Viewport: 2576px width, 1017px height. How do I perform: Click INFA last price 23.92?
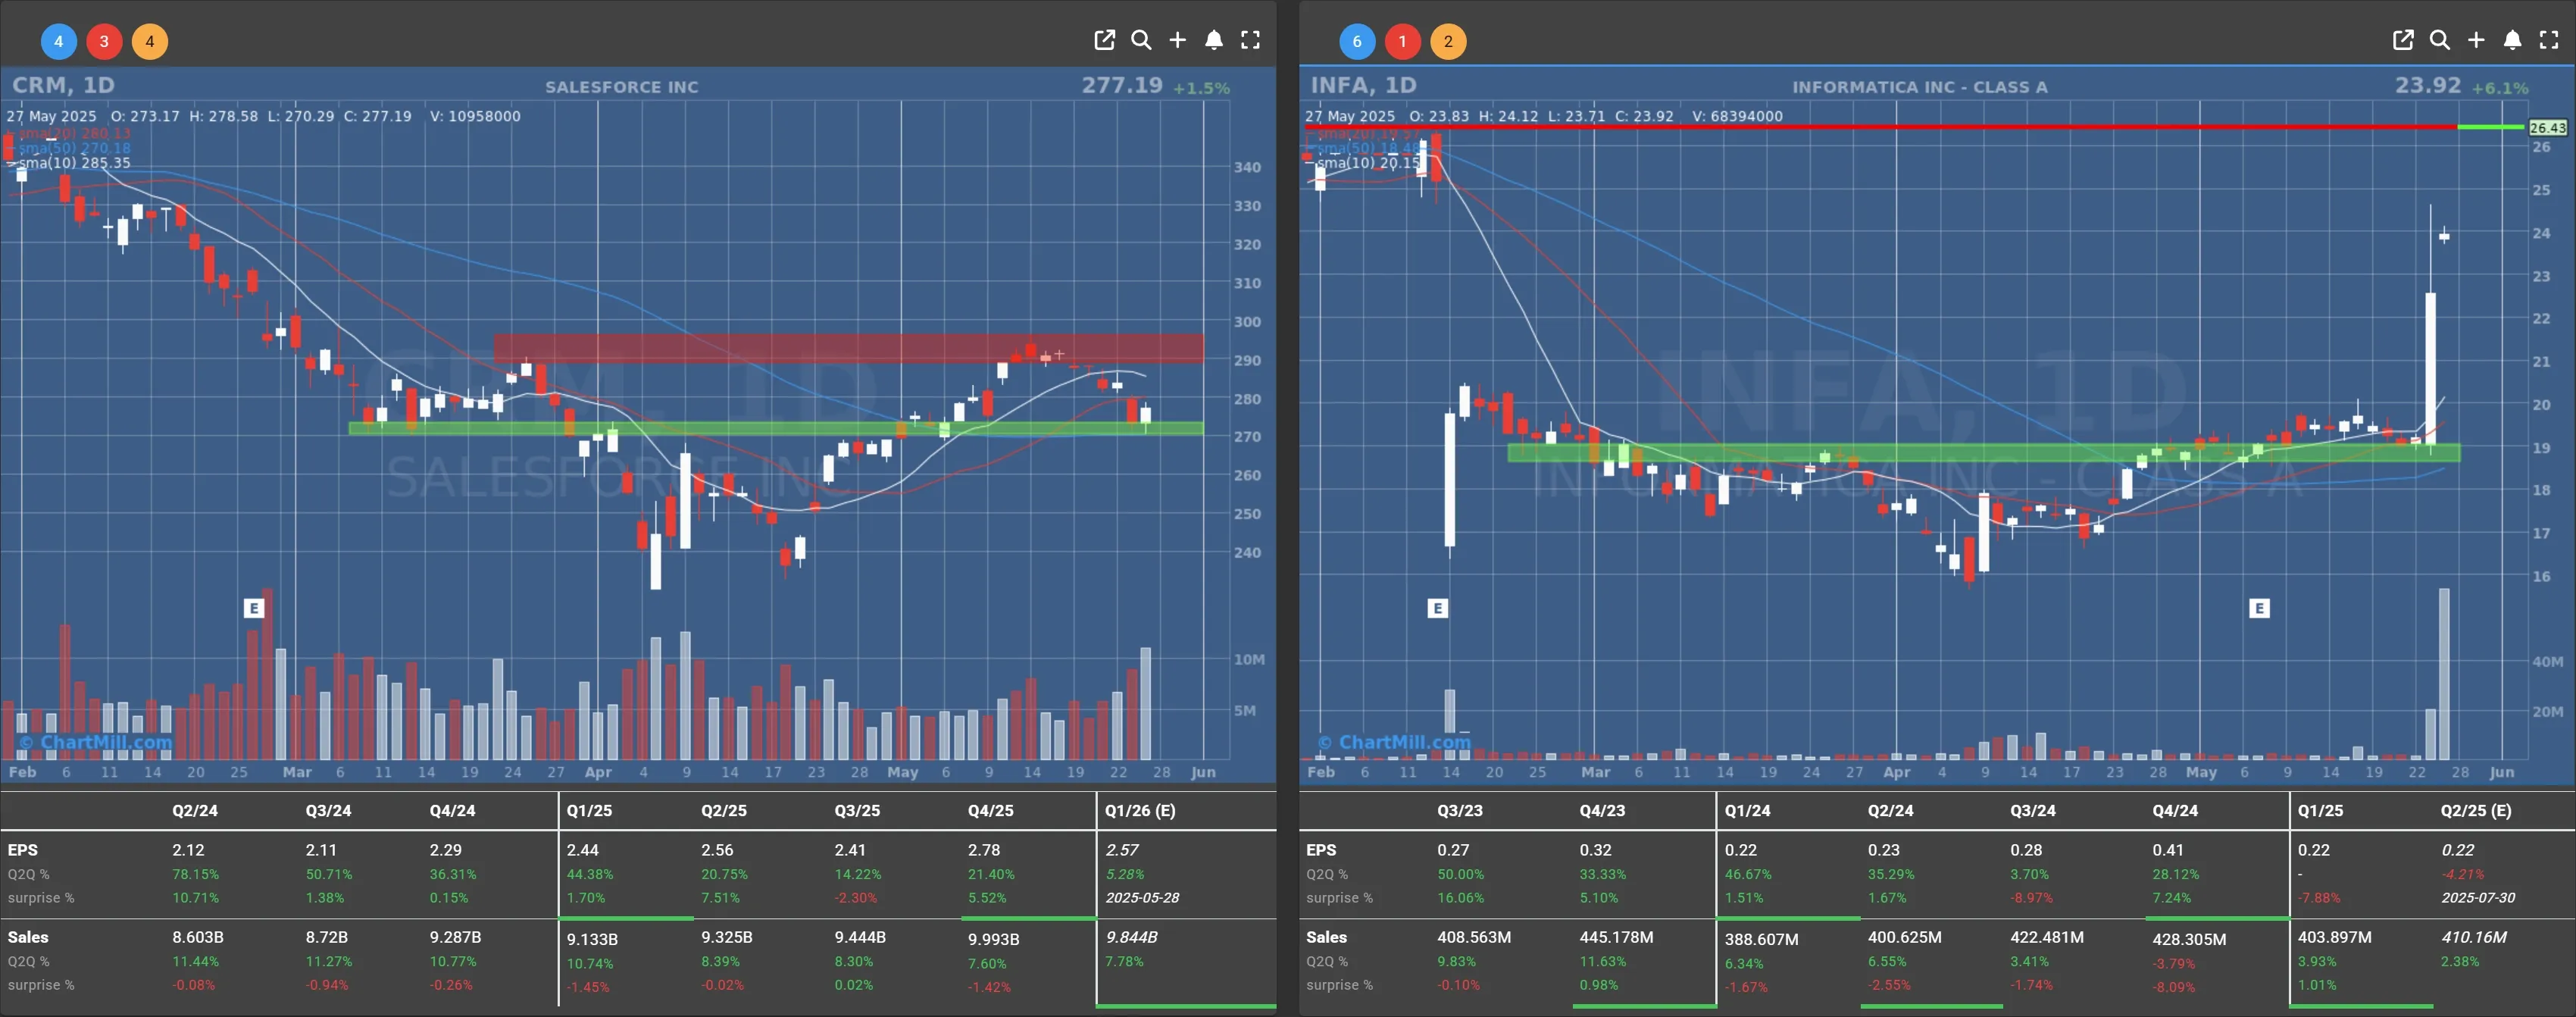click(x=2428, y=85)
